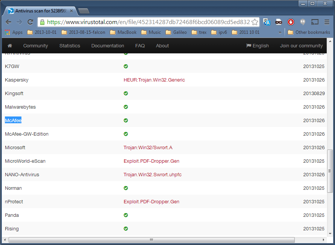This screenshot has width=335, height=245.
Task: Open the Galileo bookmark folder
Action: pos(176,32)
